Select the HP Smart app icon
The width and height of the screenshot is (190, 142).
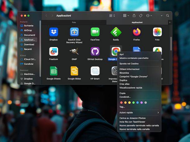tap(95, 71)
